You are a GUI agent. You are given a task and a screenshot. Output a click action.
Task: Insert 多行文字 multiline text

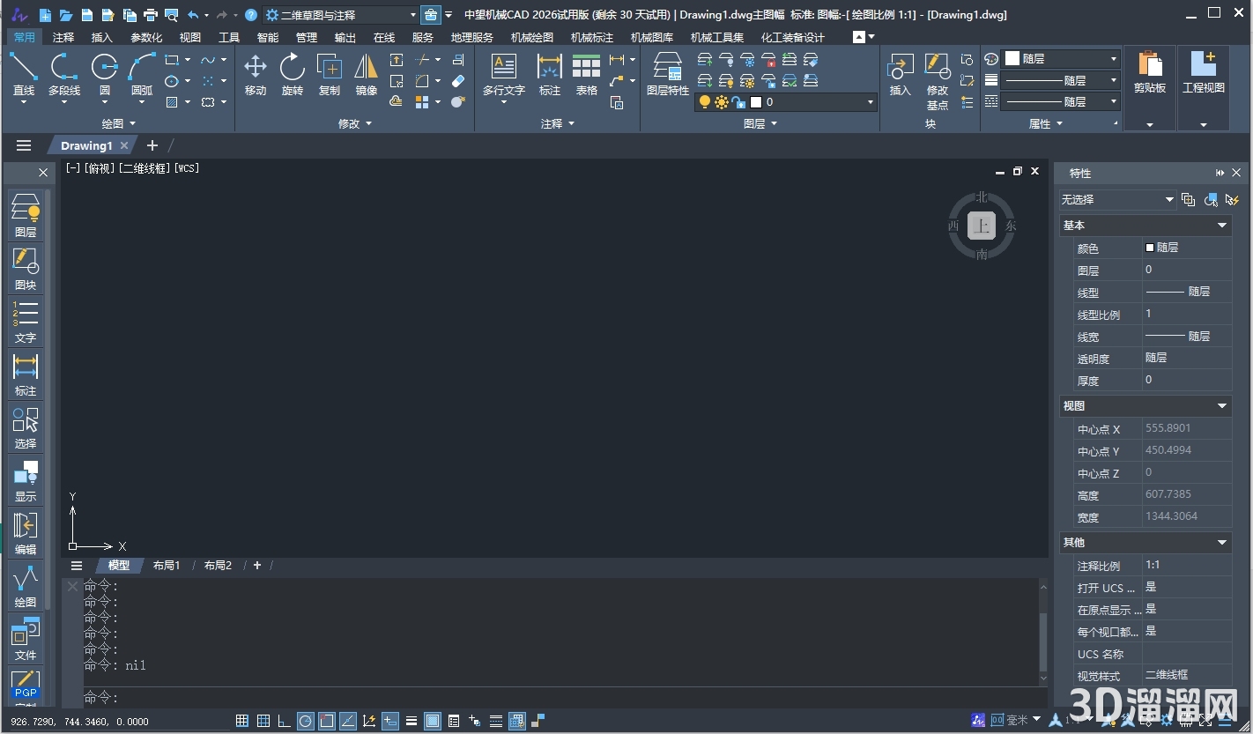tap(504, 75)
